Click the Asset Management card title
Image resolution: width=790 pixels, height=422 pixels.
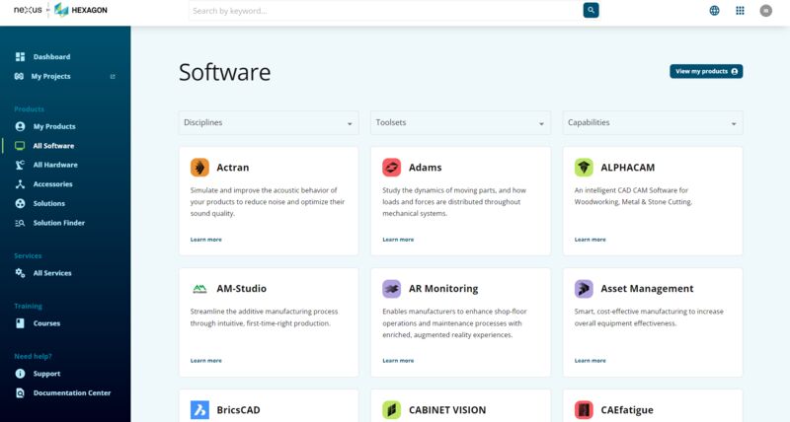[x=647, y=289]
